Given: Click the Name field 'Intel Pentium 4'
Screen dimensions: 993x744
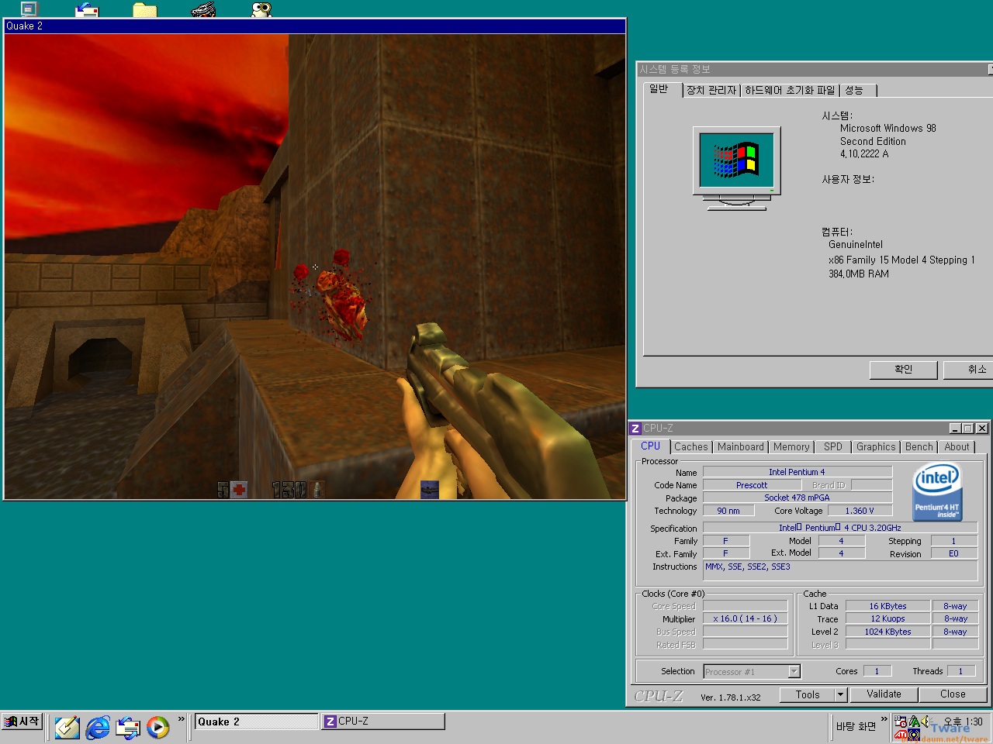Looking at the screenshot, I should coord(797,472).
